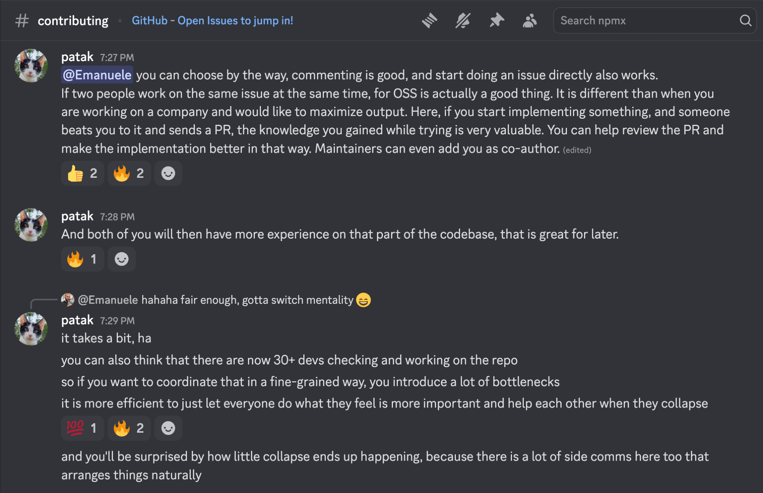Click the contributing channel hashtag icon
Image resolution: width=763 pixels, height=493 pixels.
pyautogui.click(x=22, y=21)
